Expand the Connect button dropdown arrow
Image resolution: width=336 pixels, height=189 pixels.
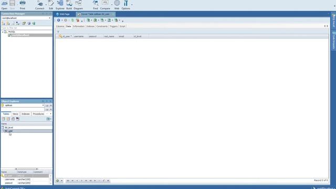pos(46,5)
